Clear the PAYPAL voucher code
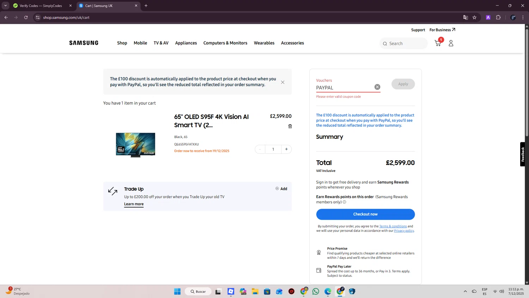 point(377,87)
